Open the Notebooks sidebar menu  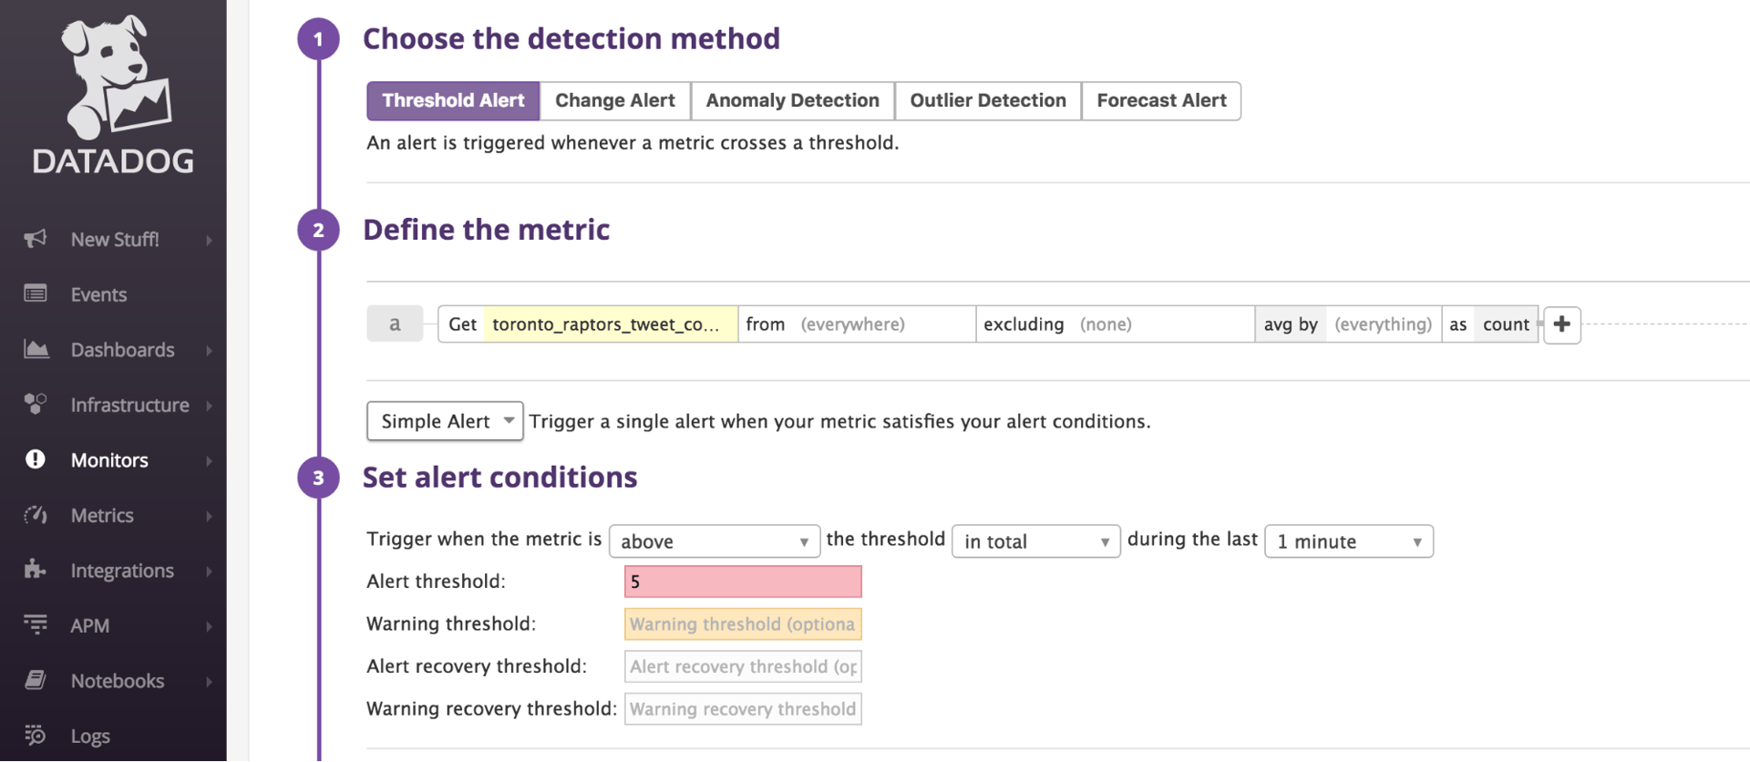pos(118,681)
